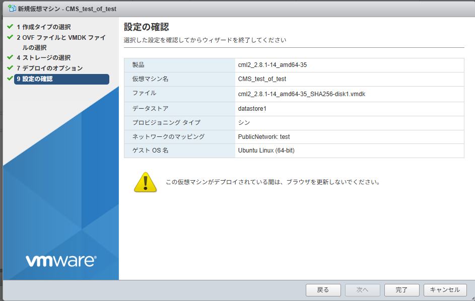Click the disabled 次へ button
The height and width of the screenshot is (301, 475).
point(362,290)
